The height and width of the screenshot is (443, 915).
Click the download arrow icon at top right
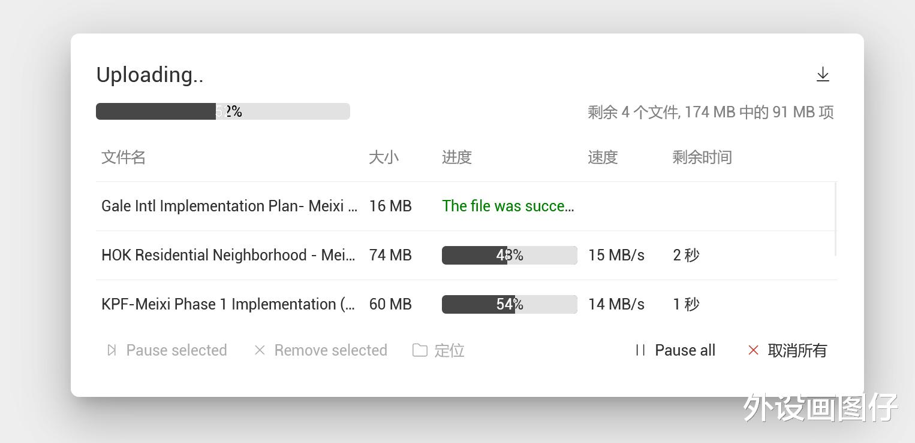[x=823, y=74]
